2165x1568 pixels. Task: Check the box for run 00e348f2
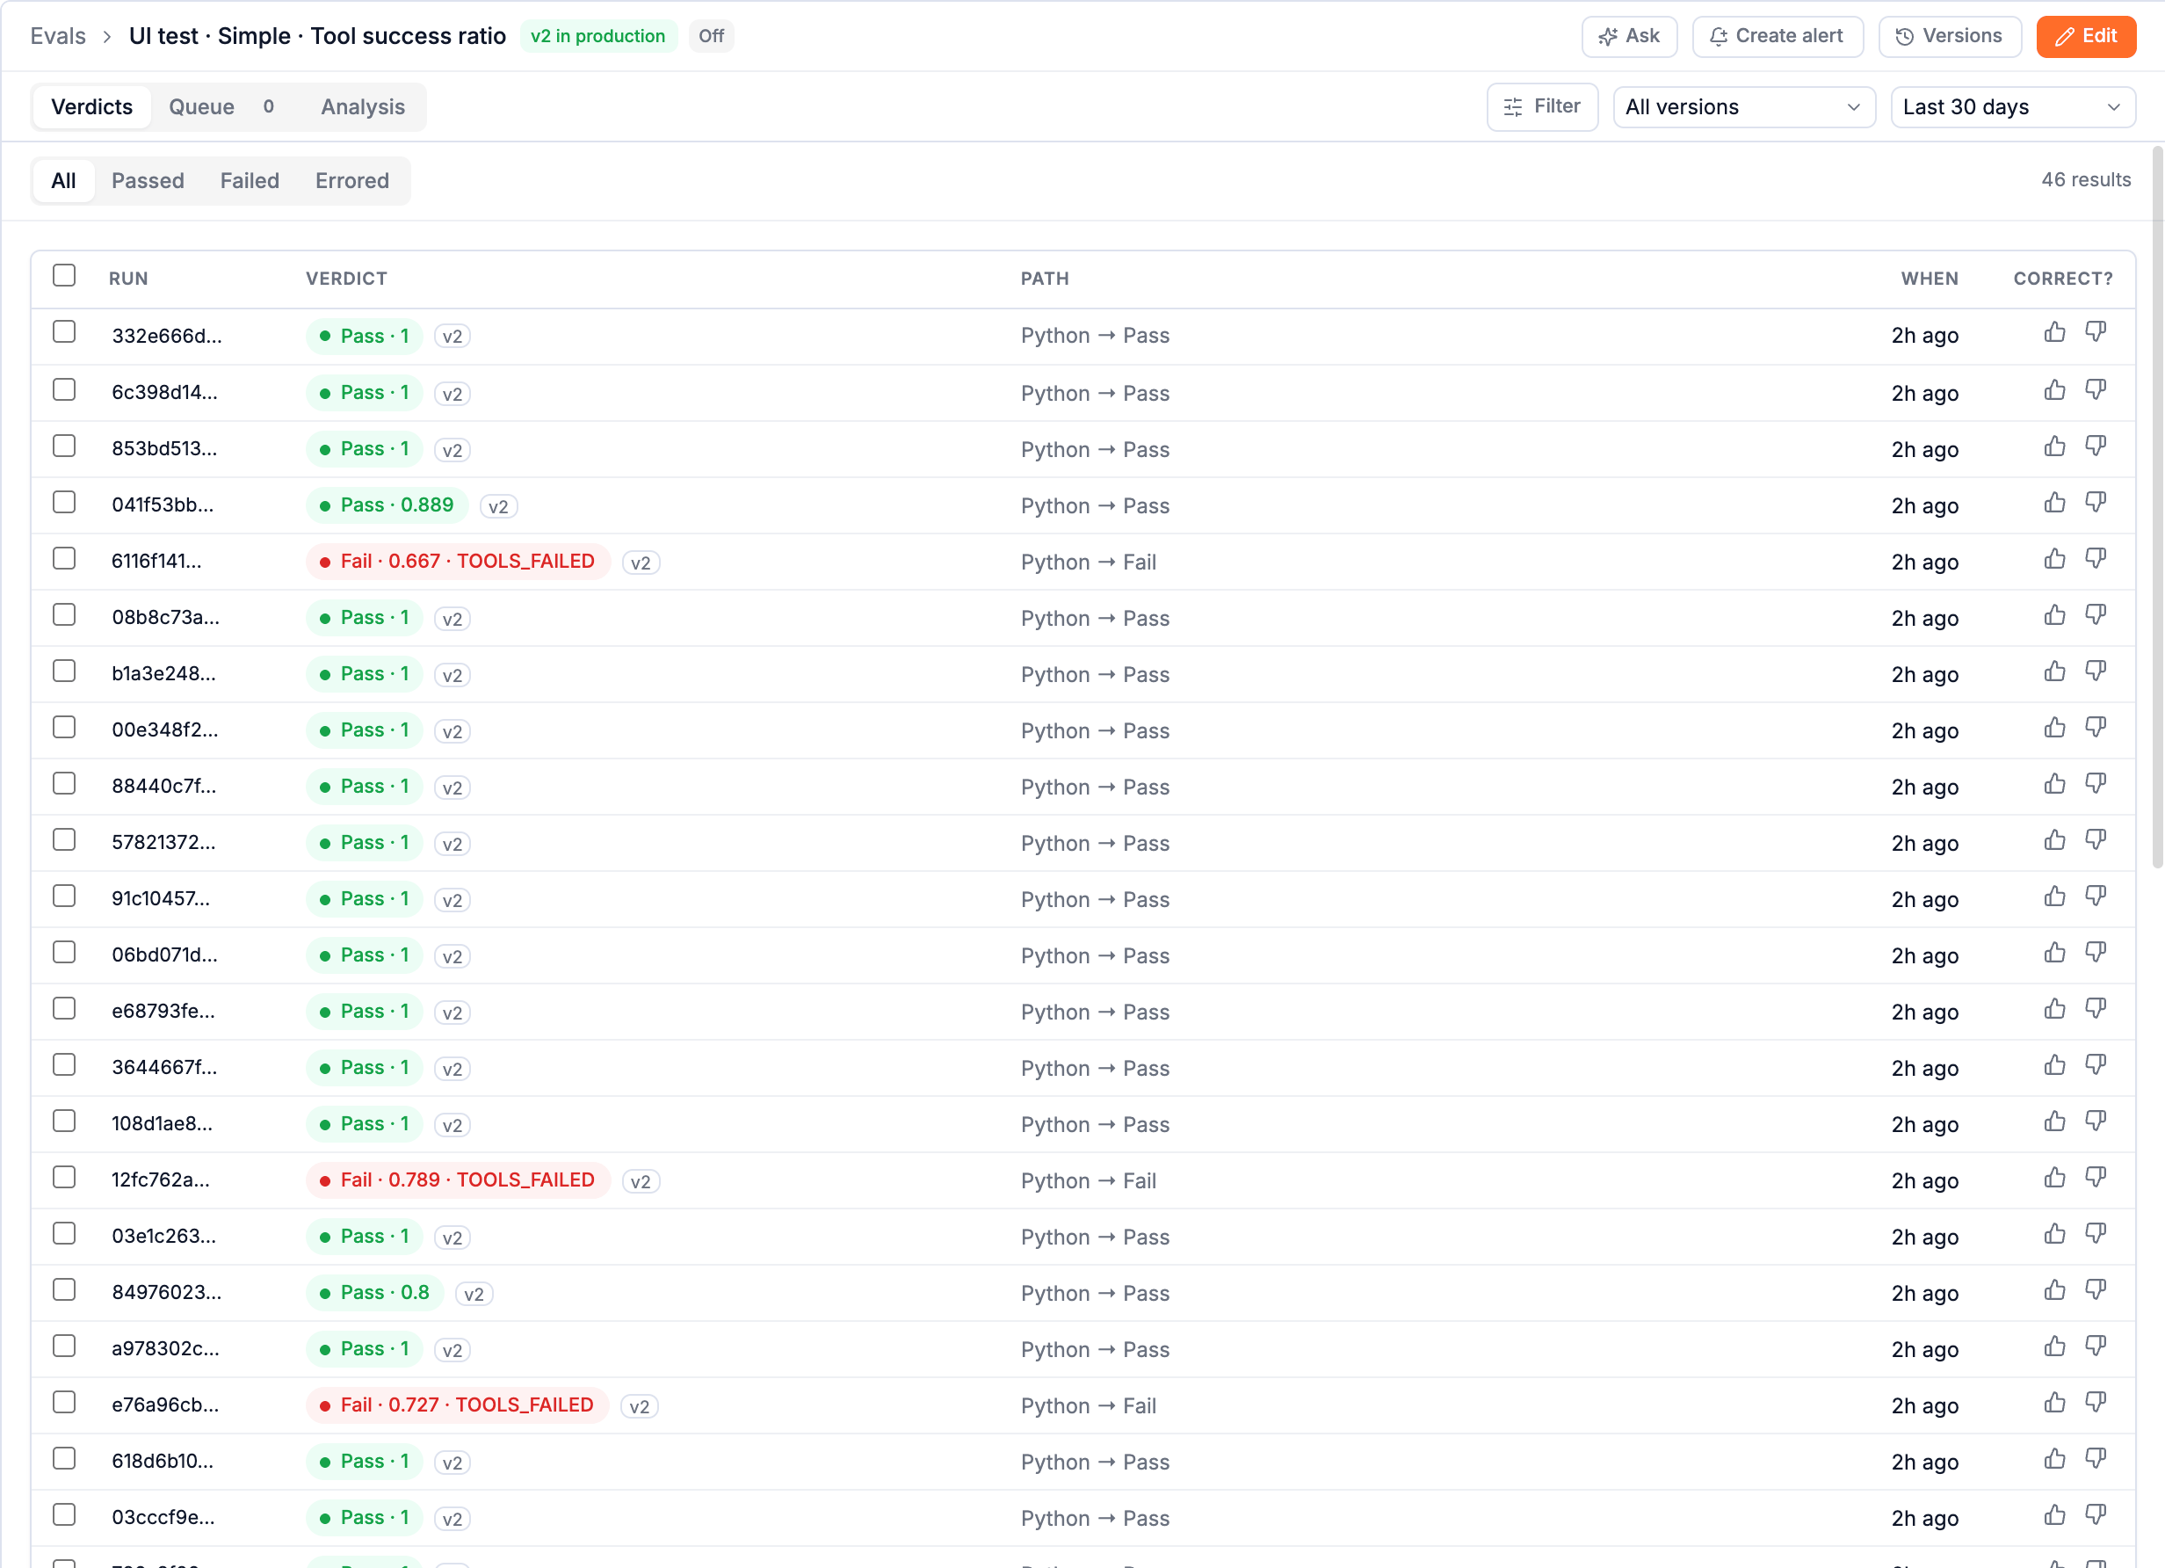click(x=64, y=728)
